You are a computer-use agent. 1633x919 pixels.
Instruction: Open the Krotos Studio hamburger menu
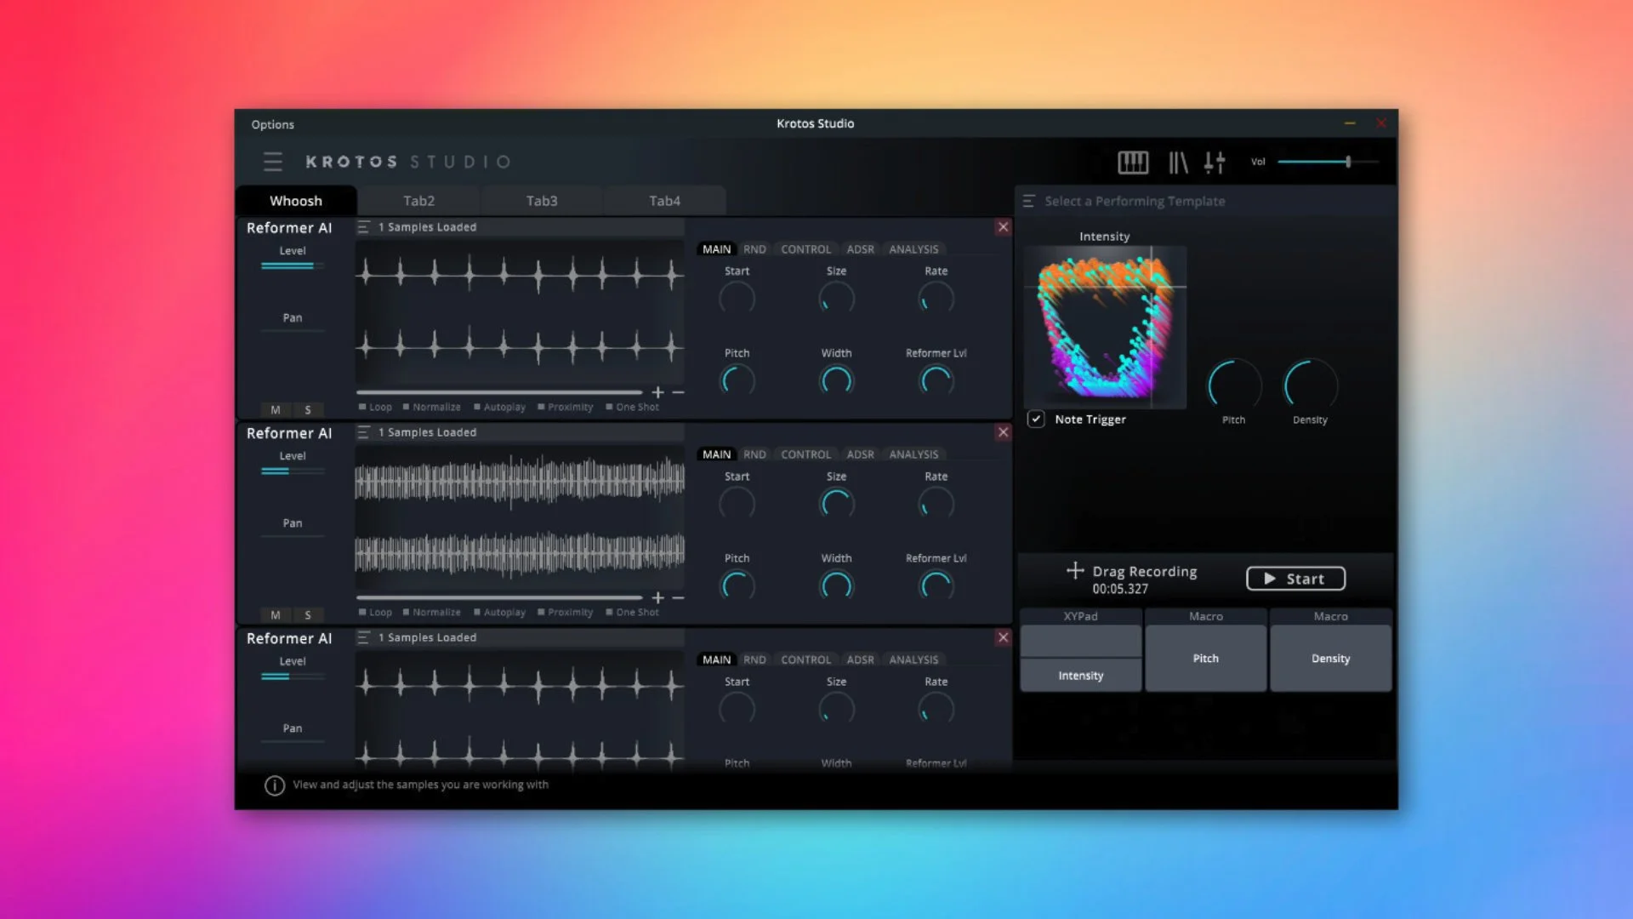[272, 162]
